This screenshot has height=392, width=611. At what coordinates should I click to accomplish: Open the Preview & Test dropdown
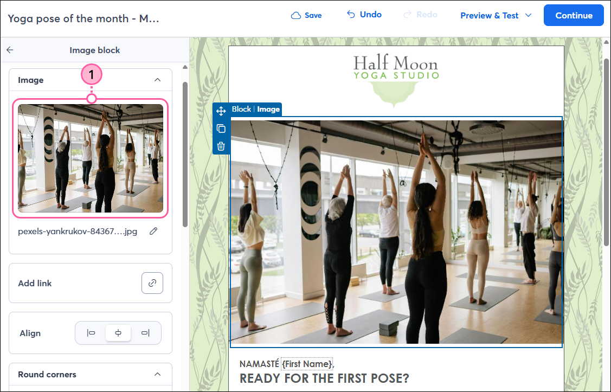click(x=496, y=16)
